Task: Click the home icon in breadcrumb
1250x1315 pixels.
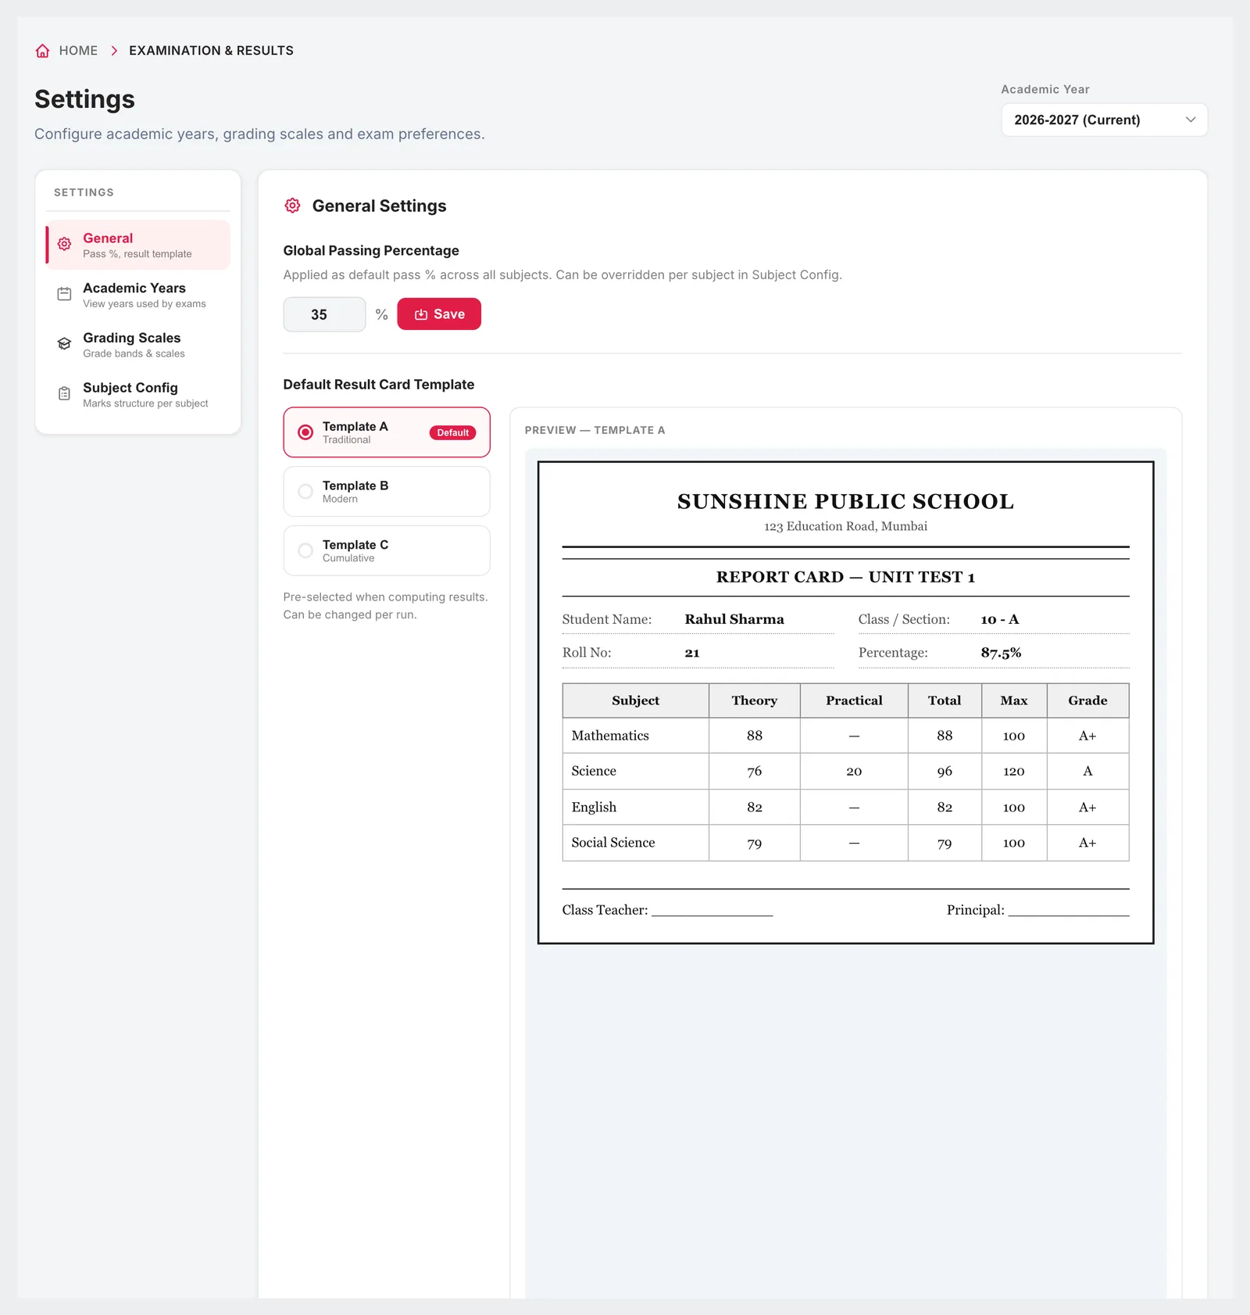Action: pos(42,51)
